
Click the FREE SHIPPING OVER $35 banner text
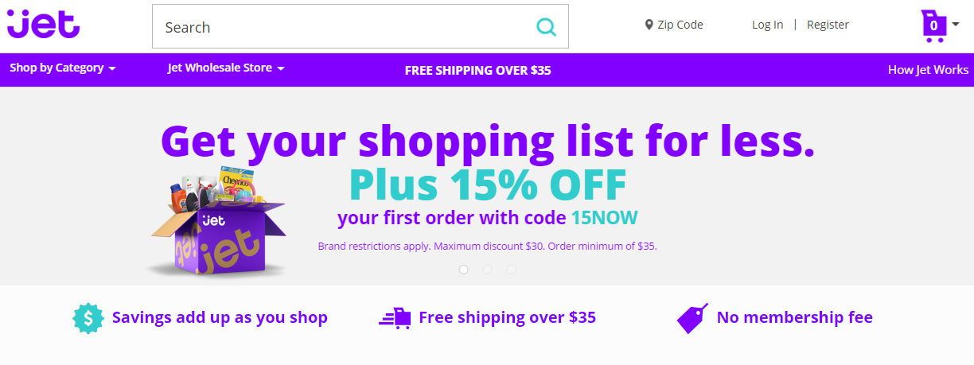(x=477, y=70)
